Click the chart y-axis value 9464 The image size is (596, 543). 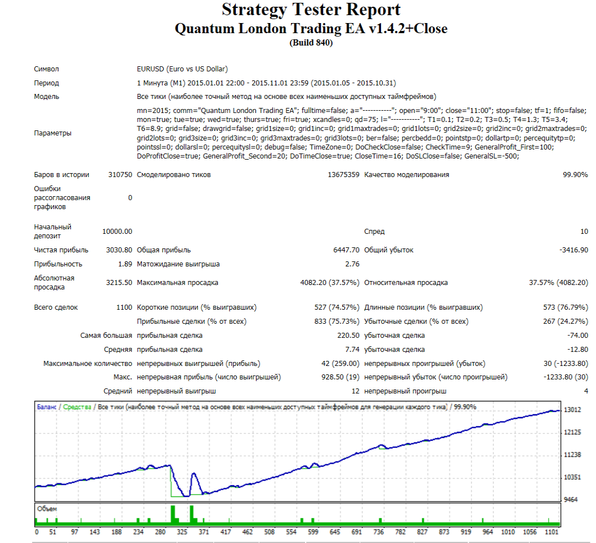[571, 500]
